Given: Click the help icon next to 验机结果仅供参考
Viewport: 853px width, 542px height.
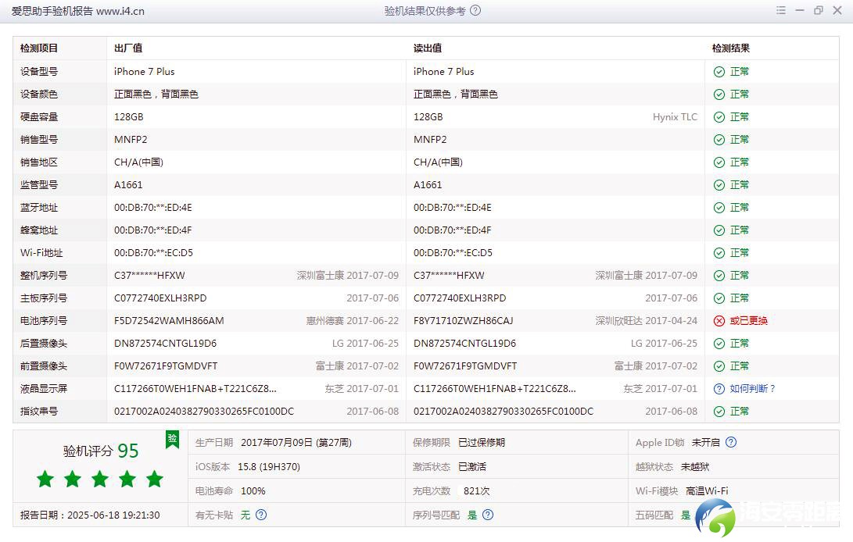Looking at the screenshot, I should tap(475, 11).
